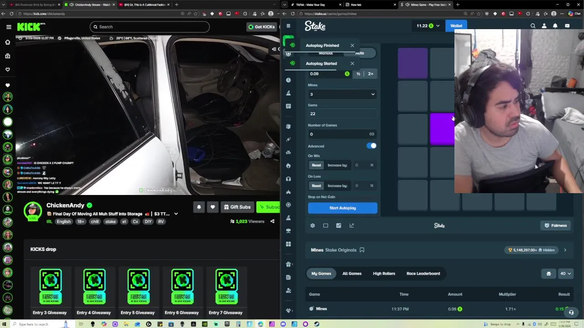Open Mines game settings gear icon
Screen dimensions: 584x328
click(x=313, y=225)
